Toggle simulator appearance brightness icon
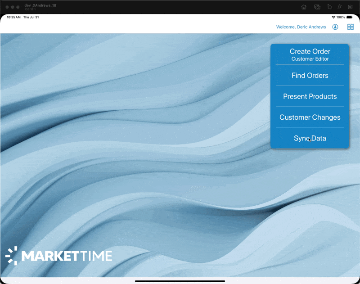 [340, 7]
